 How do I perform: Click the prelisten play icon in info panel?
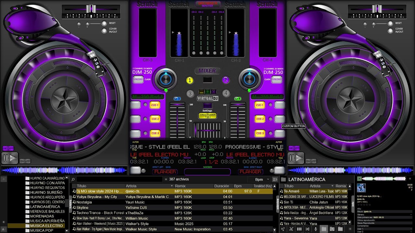(359, 179)
